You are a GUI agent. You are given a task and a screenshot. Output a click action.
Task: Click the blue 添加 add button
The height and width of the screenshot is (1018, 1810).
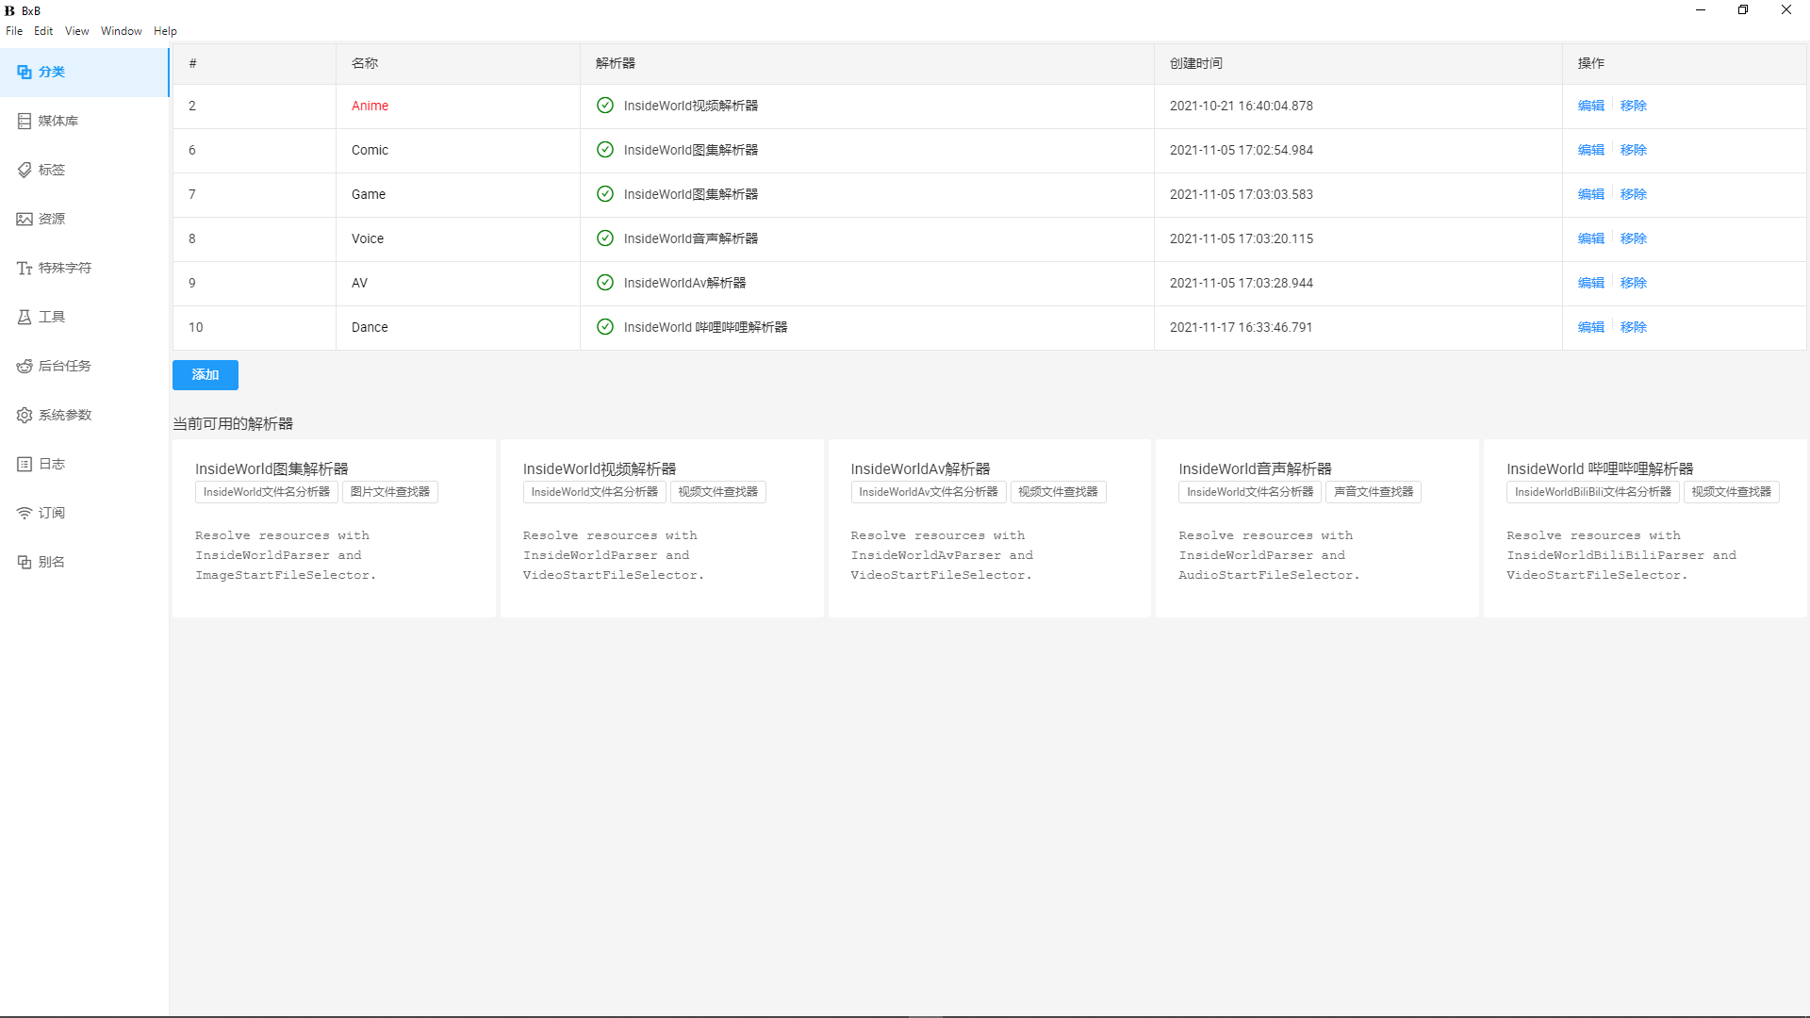coord(205,375)
